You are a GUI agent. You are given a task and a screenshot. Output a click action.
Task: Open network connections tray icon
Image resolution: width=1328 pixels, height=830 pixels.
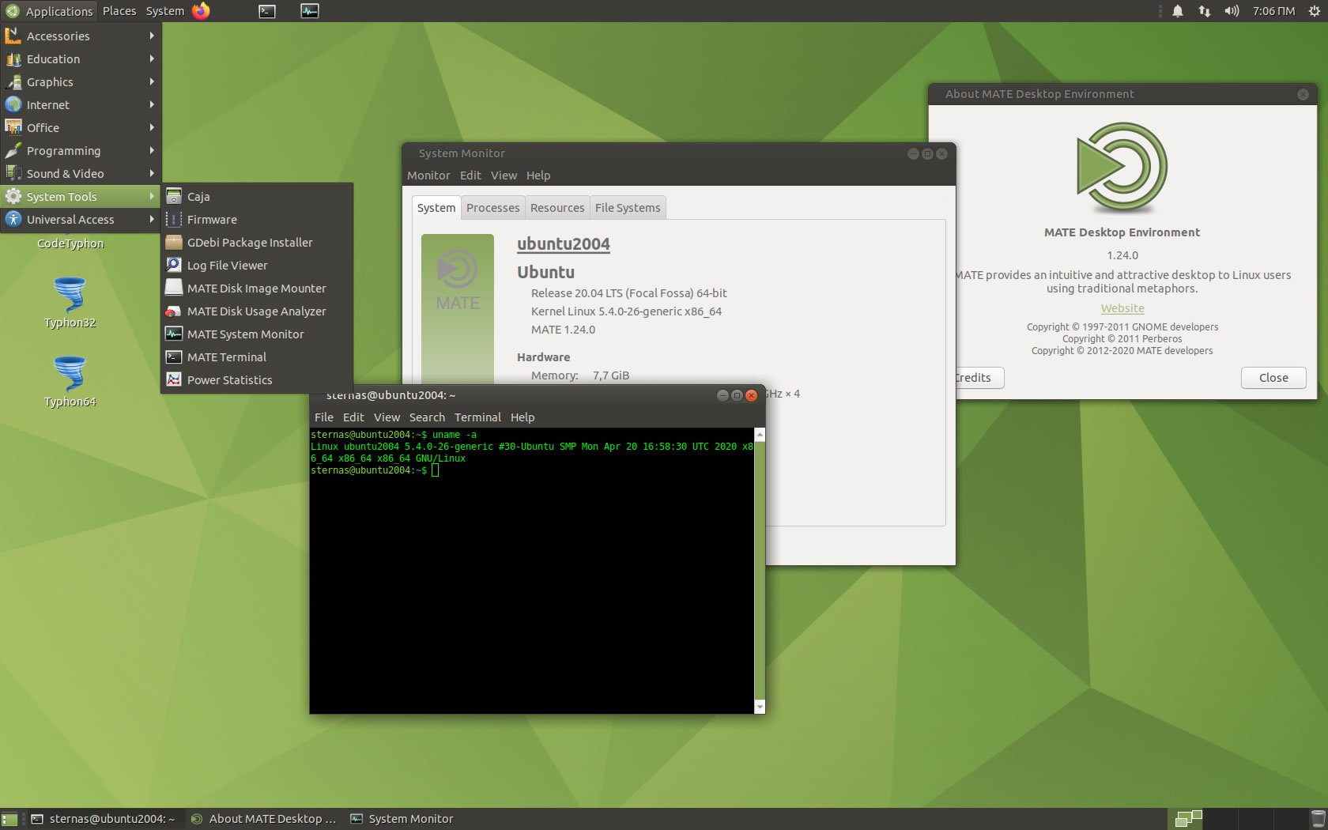pyautogui.click(x=1205, y=11)
